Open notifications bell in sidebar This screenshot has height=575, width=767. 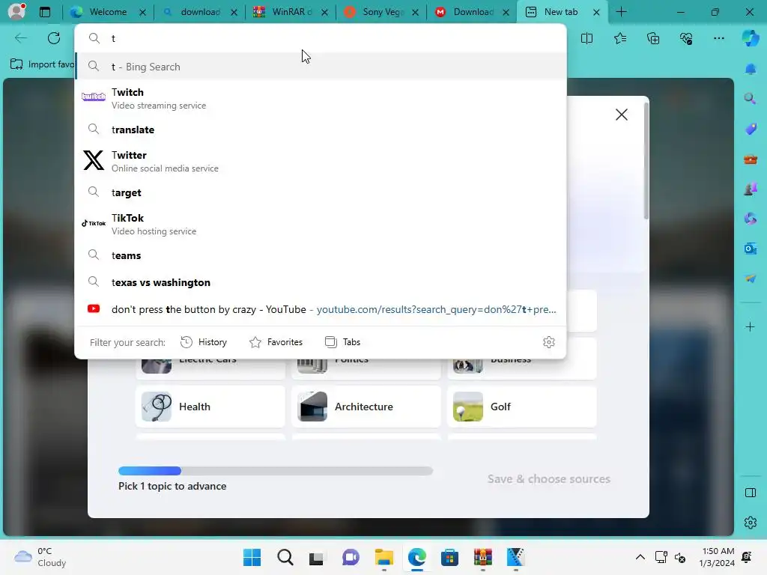[x=751, y=69]
